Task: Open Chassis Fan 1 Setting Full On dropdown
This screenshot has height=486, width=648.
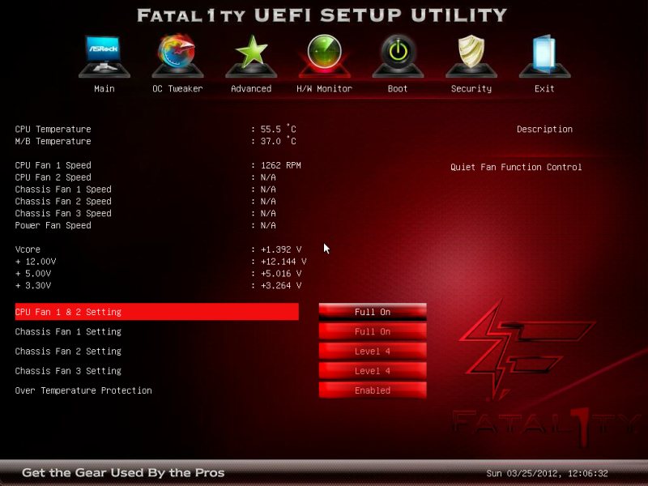Action: tap(373, 331)
